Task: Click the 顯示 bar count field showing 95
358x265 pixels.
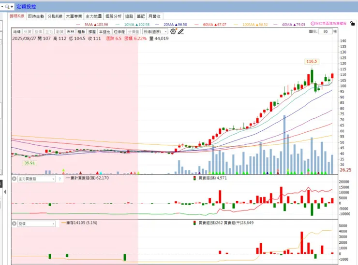Action: click(326, 31)
